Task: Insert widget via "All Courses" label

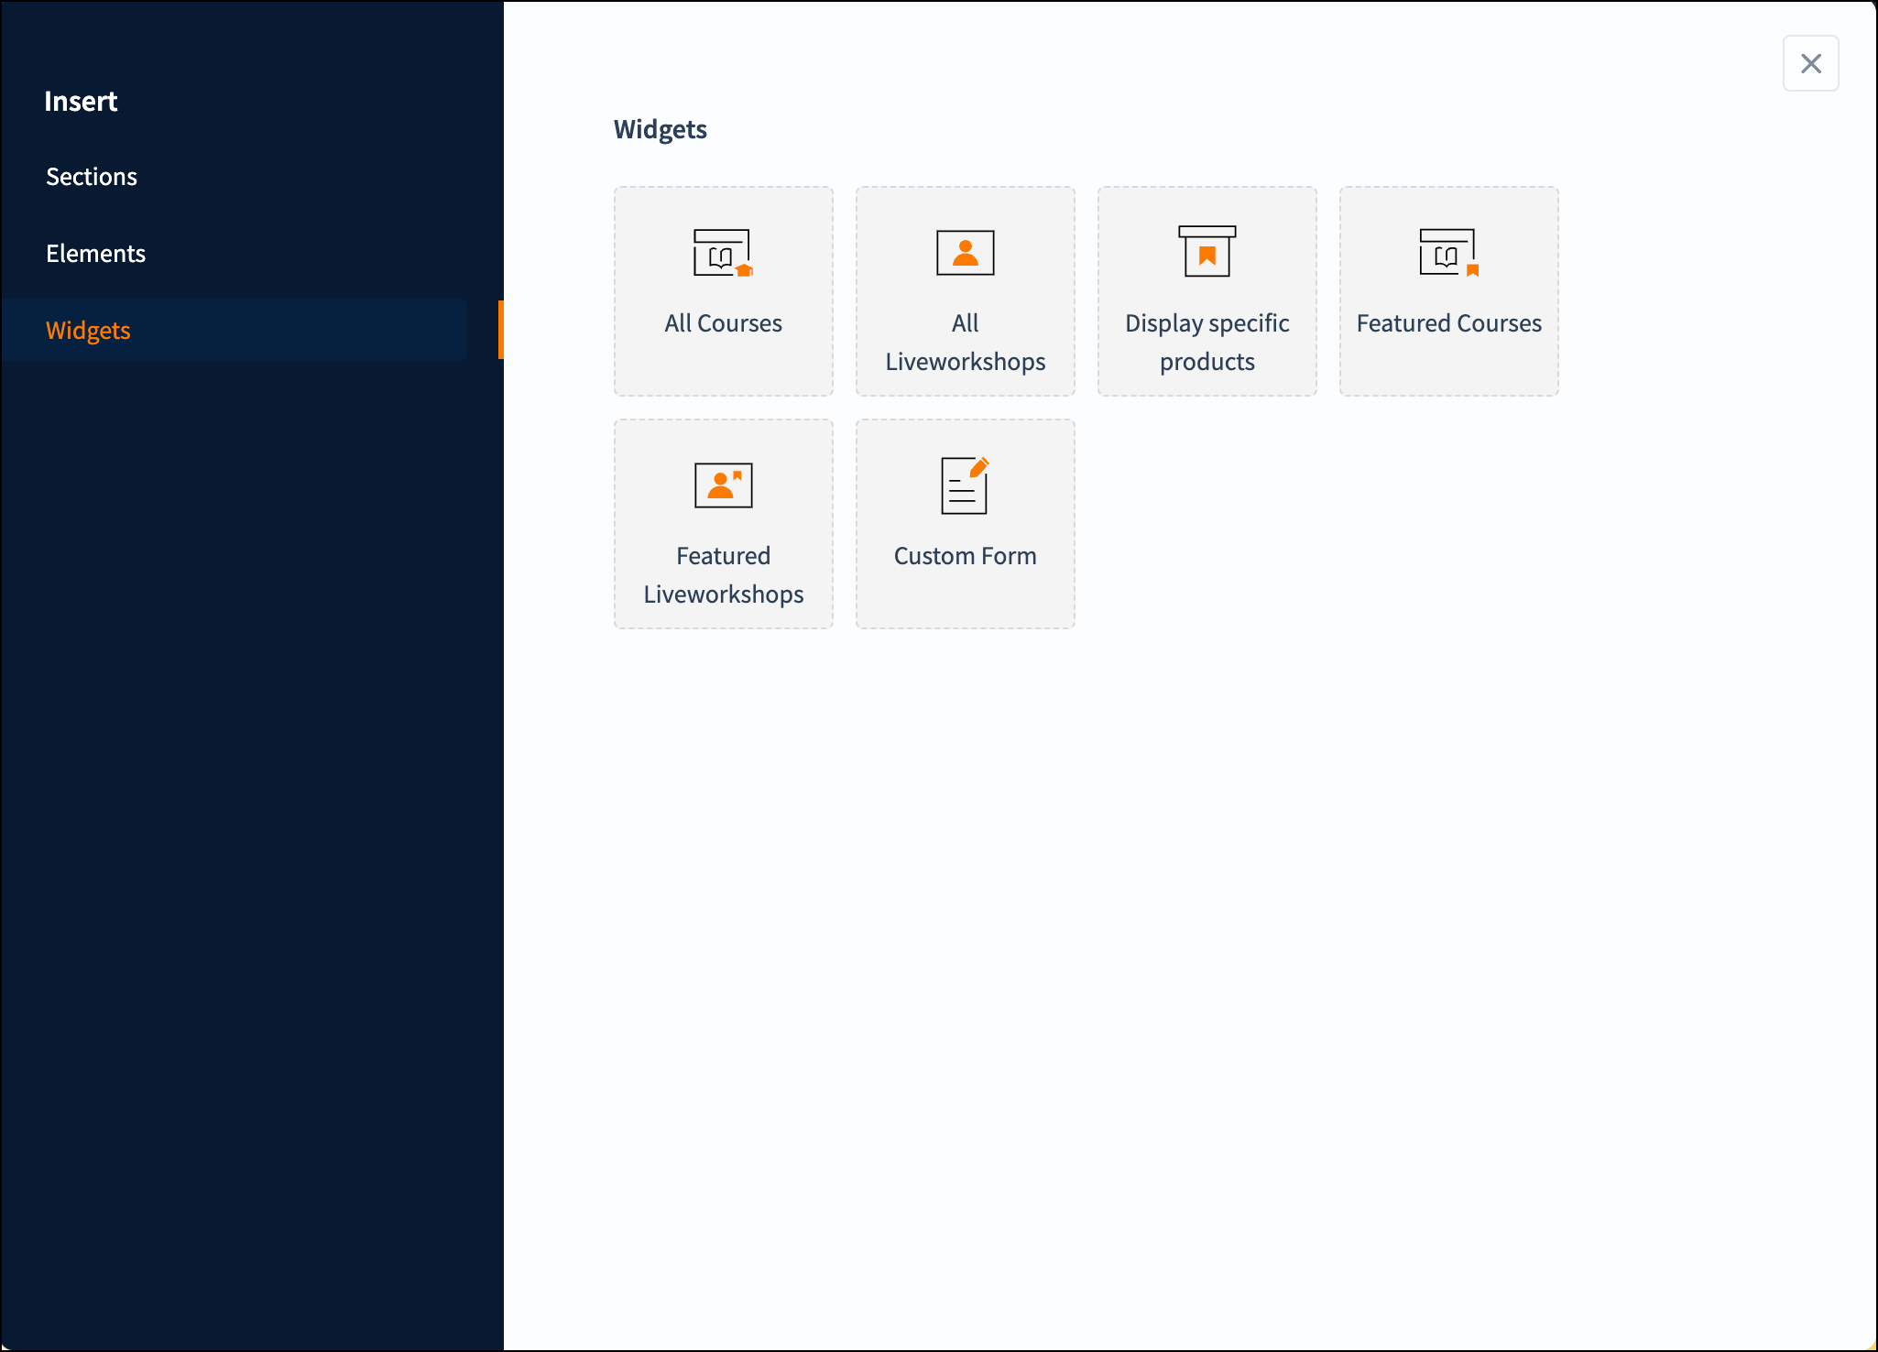Action: [x=723, y=323]
